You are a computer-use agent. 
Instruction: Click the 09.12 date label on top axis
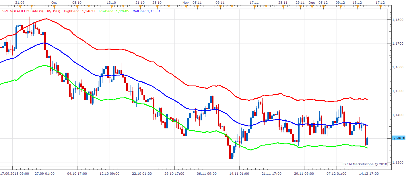point(340,2)
